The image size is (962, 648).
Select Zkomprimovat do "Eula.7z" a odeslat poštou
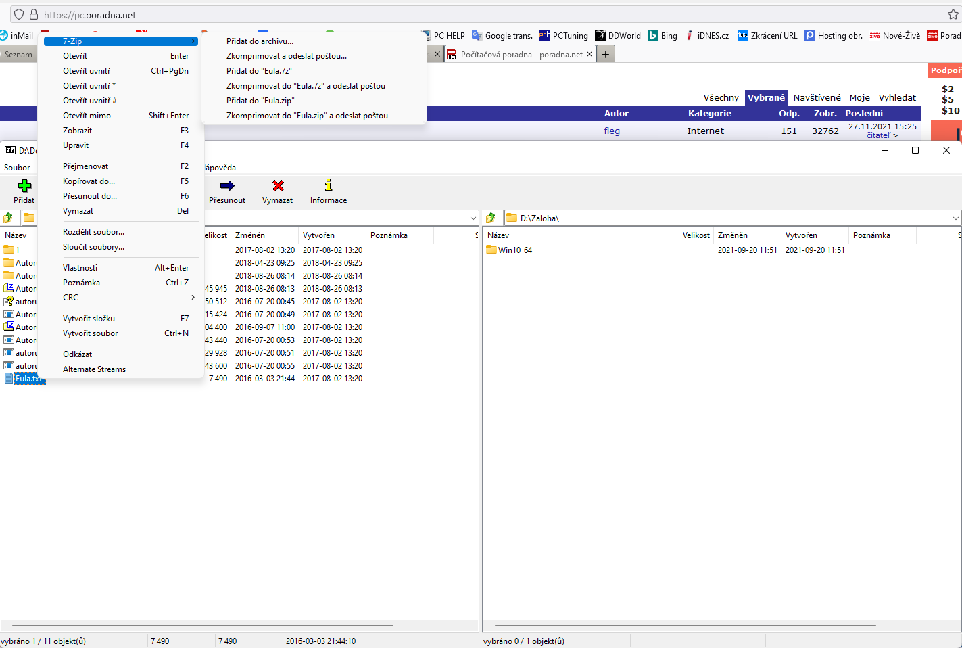[x=306, y=86]
